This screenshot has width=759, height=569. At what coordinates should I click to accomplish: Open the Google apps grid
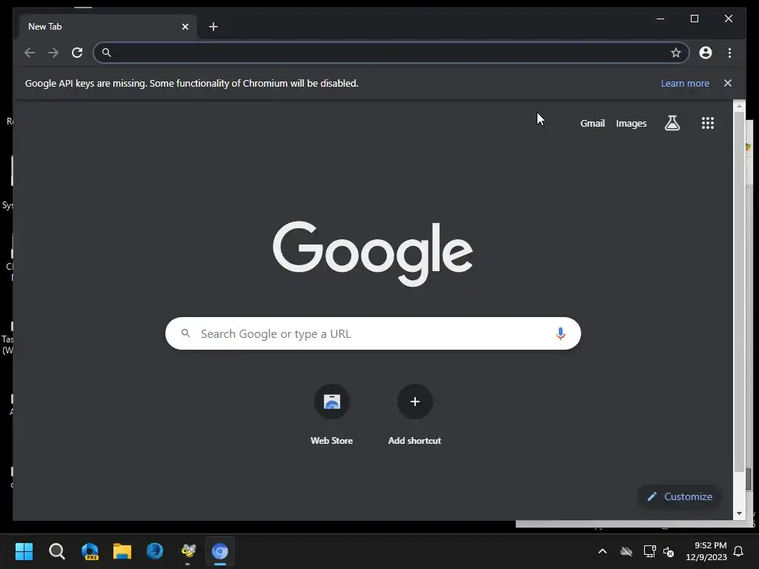708,123
